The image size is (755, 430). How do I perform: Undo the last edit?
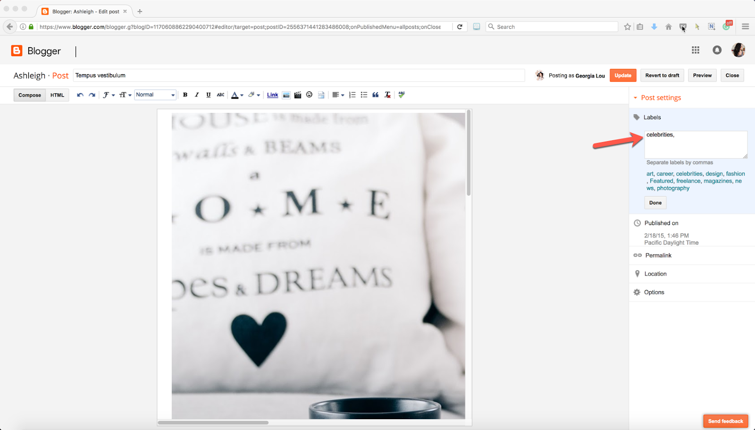pyautogui.click(x=80, y=94)
